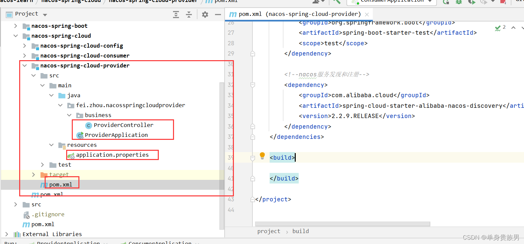Switch to the pom.xml (nacos-spring-cloud-provider) editor tab
Viewport: 524px width, 244px height.
(x=299, y=14)
